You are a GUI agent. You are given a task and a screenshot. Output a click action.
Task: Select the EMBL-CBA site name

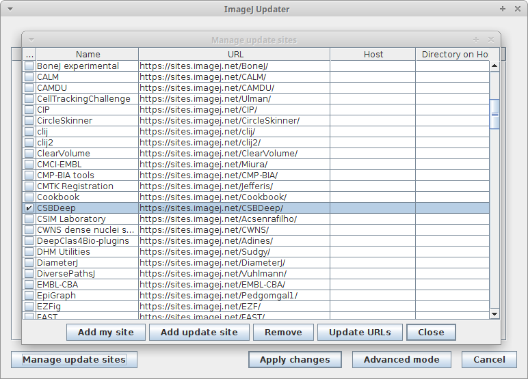pos(88,285)
